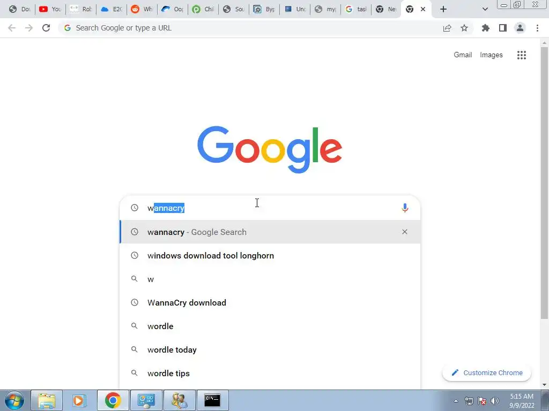Go back with the back arrow
The height and width of the screenshot is (411, 549).
pos(12,28)
